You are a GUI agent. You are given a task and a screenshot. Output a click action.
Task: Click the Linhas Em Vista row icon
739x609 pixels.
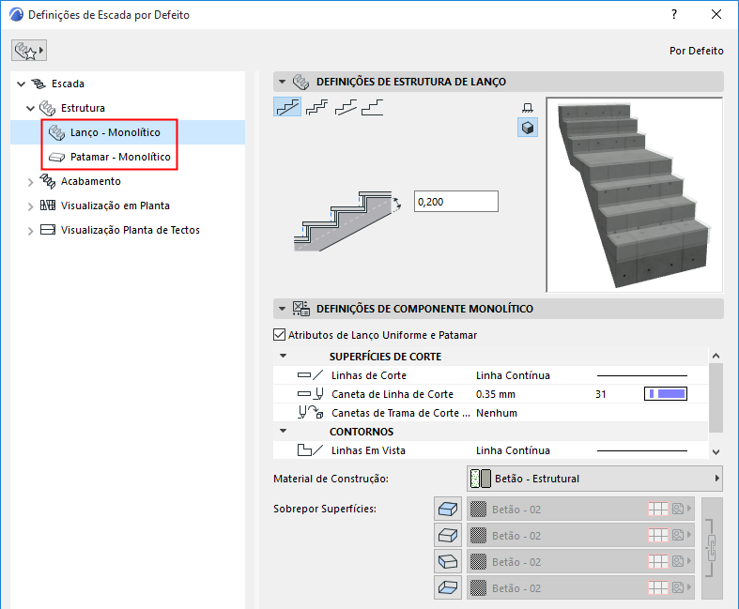click(310, 450)
